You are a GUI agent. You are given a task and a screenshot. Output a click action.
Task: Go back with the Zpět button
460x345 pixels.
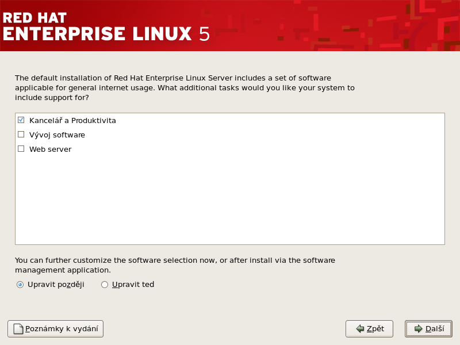(369, 329)
